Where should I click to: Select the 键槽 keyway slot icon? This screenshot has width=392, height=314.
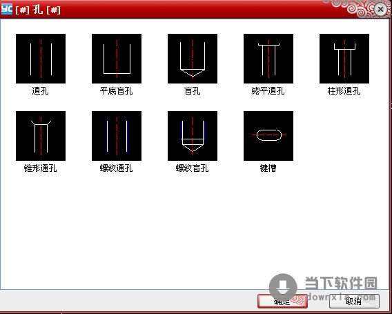coord(268,136)
